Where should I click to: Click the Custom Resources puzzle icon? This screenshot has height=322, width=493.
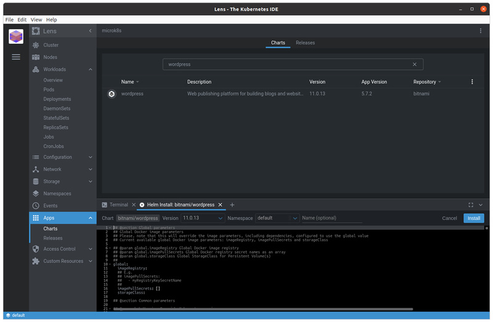coord(36,261)
